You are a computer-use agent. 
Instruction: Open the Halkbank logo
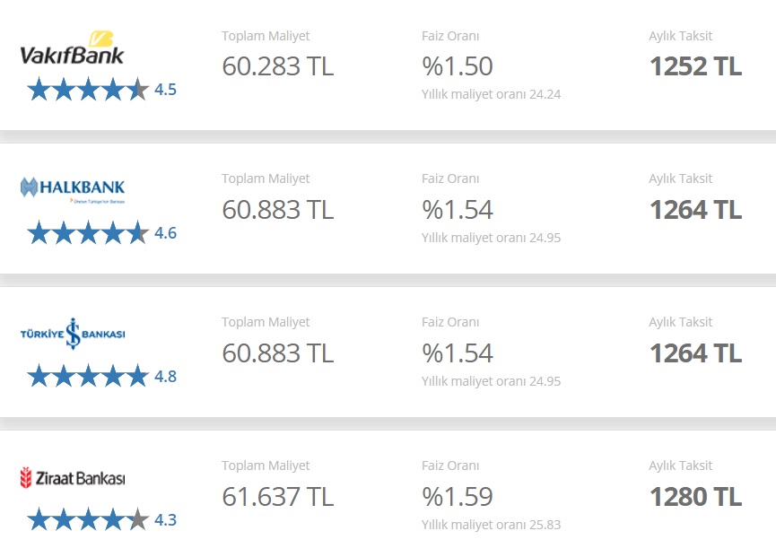(x=73, y=190)
